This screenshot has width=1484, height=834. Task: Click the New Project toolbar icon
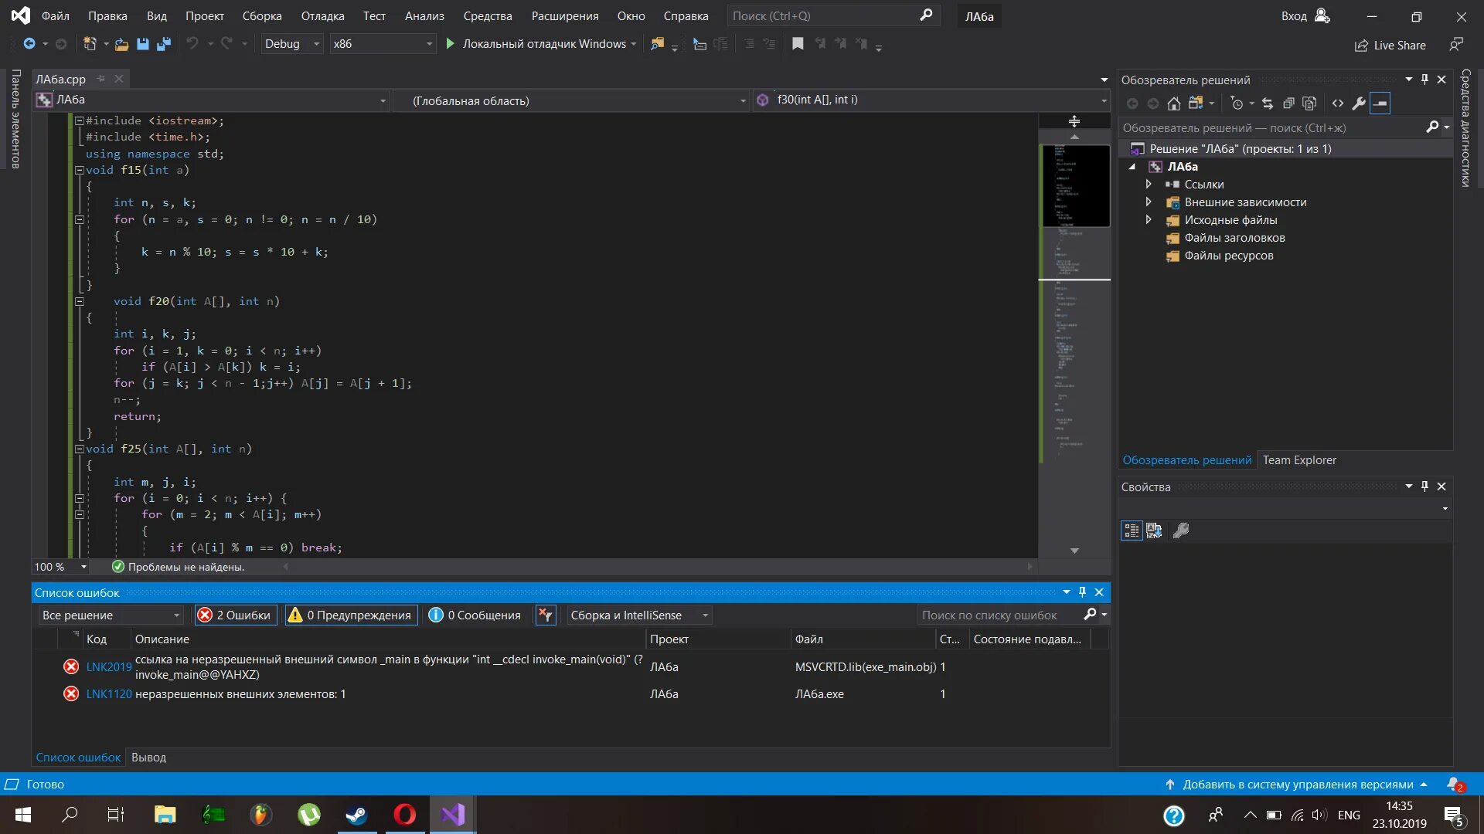click(x=90, y=44)
